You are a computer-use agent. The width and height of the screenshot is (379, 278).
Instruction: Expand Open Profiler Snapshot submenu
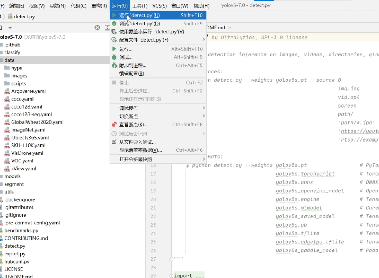158,159
